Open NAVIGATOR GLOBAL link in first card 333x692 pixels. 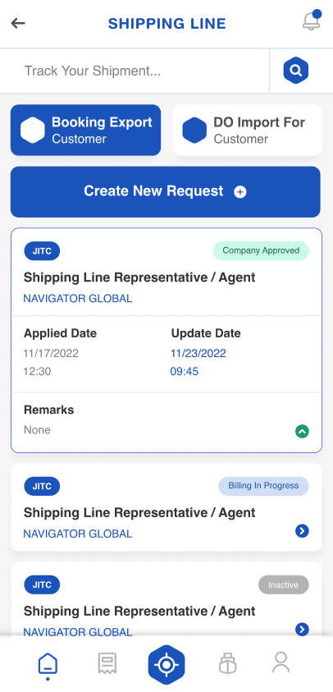78,299
